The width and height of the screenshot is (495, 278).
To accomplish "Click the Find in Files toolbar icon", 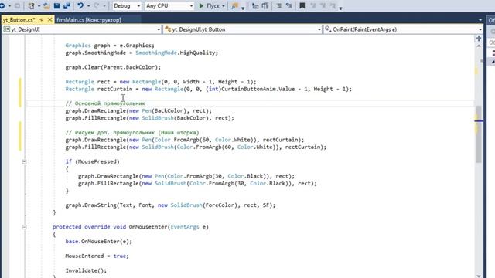I will coord(234,5).
